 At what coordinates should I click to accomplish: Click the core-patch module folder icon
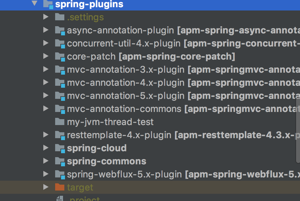point(60,57)
